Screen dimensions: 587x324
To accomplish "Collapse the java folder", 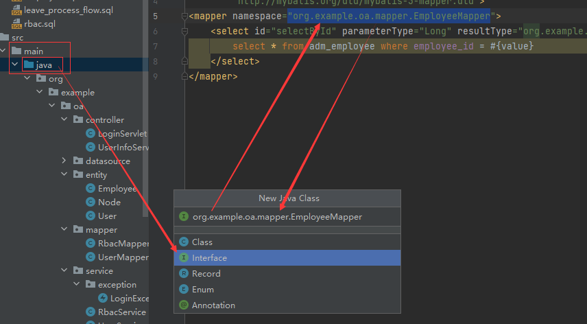I will pyautogui.click(x=15, y=65).
